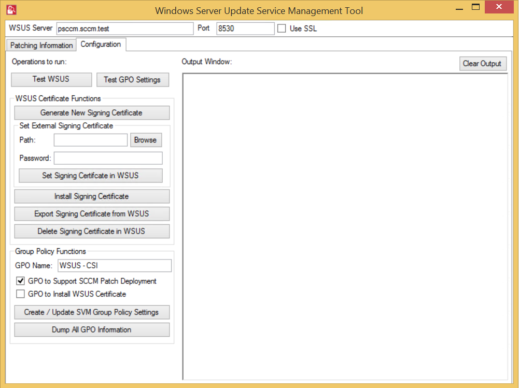Browse for external signing certificate path
This screenshot has height=388, width=519.
tap(145, 140)
